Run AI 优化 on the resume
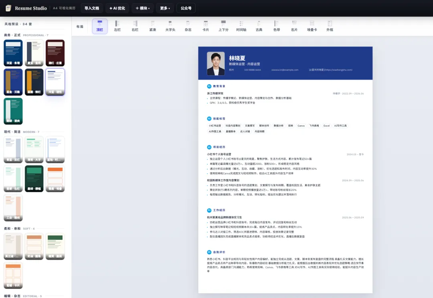Viewport: 433px width, 298px height. click(117, 8)
